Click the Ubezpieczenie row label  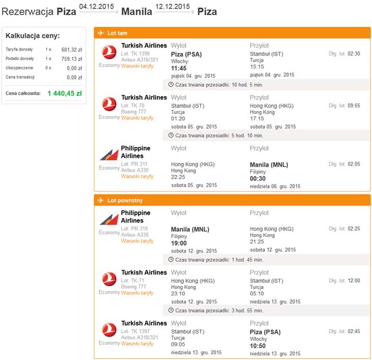coord(19,68)
